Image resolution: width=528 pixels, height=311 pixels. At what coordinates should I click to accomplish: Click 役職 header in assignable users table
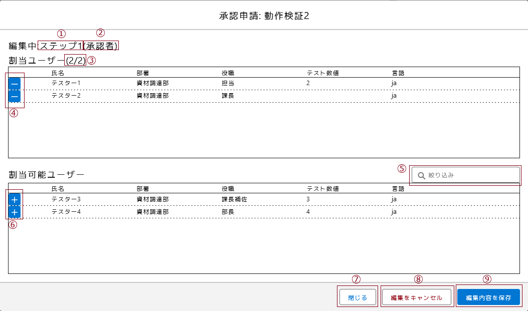[228, 189]
